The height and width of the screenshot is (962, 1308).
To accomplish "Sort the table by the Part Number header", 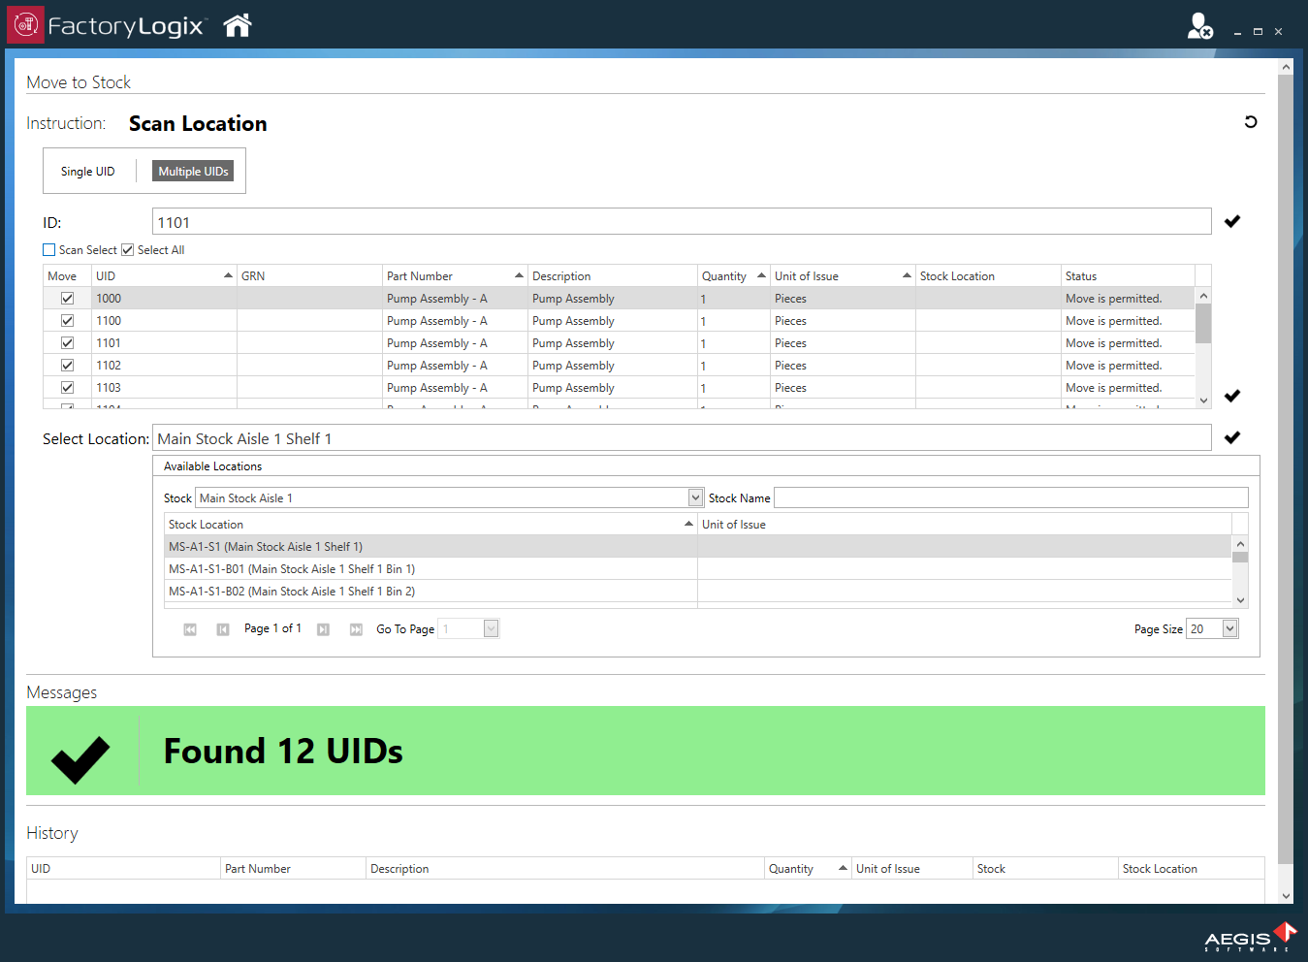I will point(420,275).
